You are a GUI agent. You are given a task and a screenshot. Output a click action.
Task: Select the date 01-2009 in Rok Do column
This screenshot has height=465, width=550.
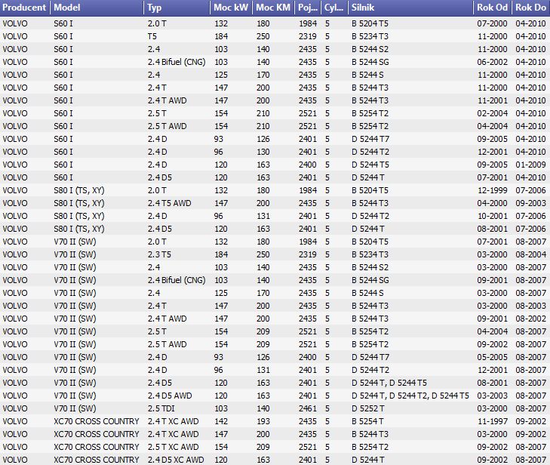coord(530,165)
